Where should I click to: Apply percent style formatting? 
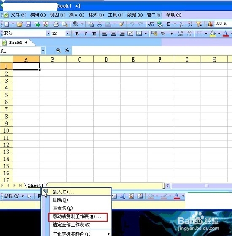tap(163, 34)
